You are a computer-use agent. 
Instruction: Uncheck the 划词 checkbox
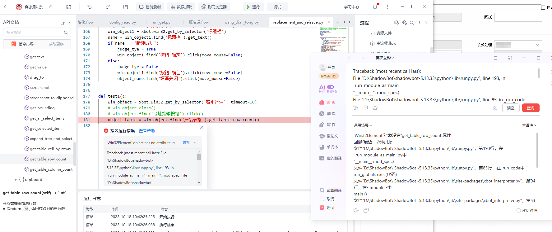[322, 208]
